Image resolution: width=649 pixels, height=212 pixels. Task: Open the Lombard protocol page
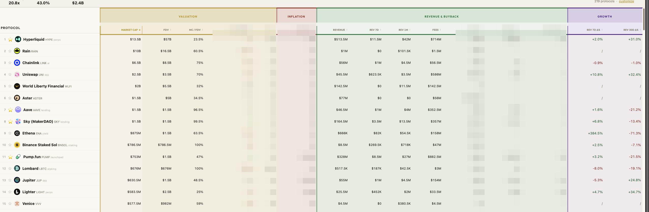30,168
